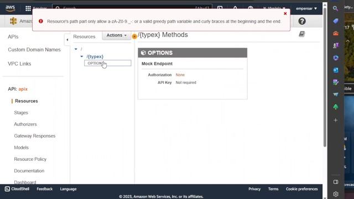Viewport: 354px width, 199px height.
Task: Click the browser sidebar search icon
Action: pos(336,9)
